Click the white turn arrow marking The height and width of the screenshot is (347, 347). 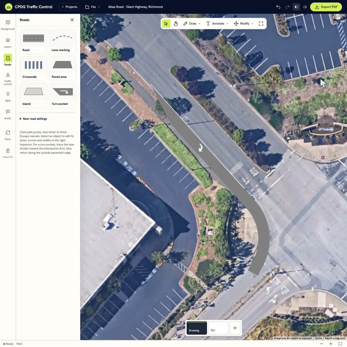(x=201, y=147)
